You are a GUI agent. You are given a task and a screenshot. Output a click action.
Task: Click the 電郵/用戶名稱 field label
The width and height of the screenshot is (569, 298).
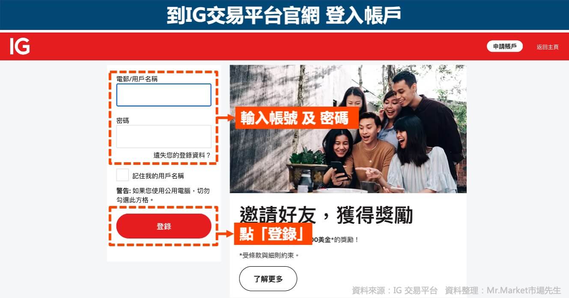coord(137,79)
